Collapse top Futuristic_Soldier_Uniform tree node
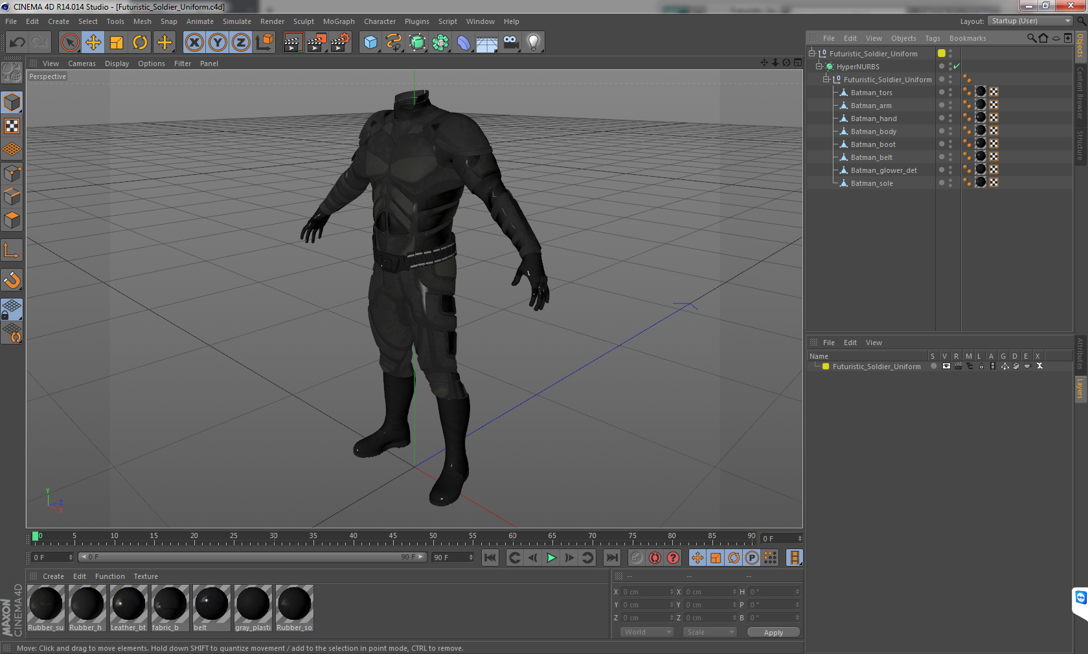Image resolution: width=1088 pixels, height=654 pixels. [x=812, y=53]
